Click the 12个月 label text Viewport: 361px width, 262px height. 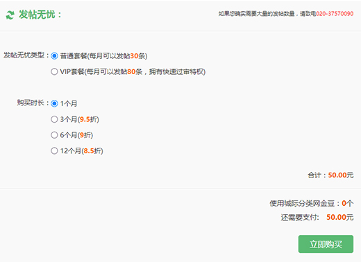[81, 151]
